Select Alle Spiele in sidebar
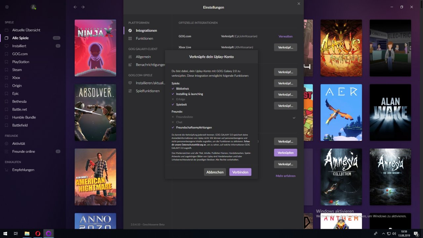This screenshot has width=423, height=238. [x=20, y=38]
